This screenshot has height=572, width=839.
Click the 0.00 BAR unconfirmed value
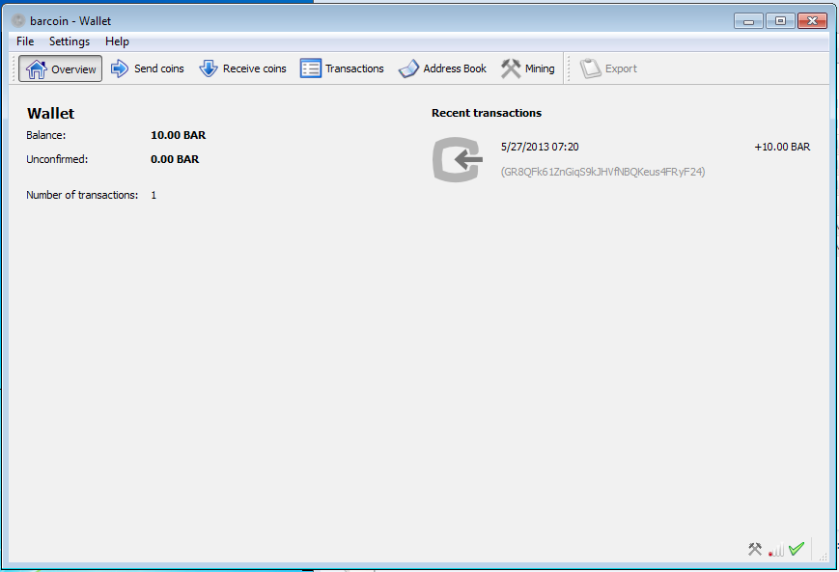[x=175, y=159]
